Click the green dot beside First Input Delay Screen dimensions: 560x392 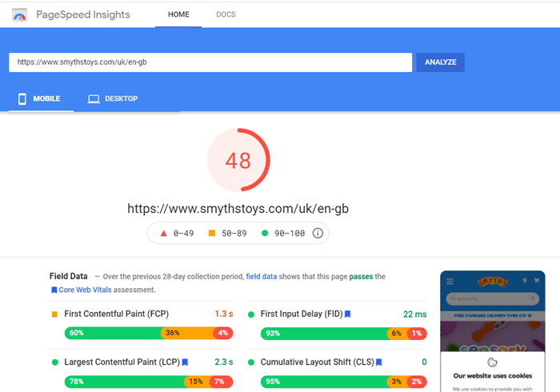click(x=251, y=314)
